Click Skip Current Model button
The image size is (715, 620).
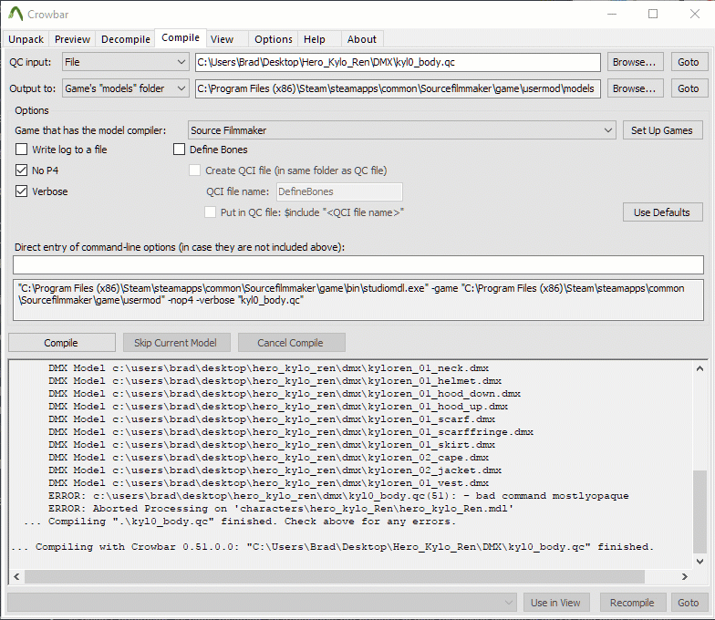[177, 343]
